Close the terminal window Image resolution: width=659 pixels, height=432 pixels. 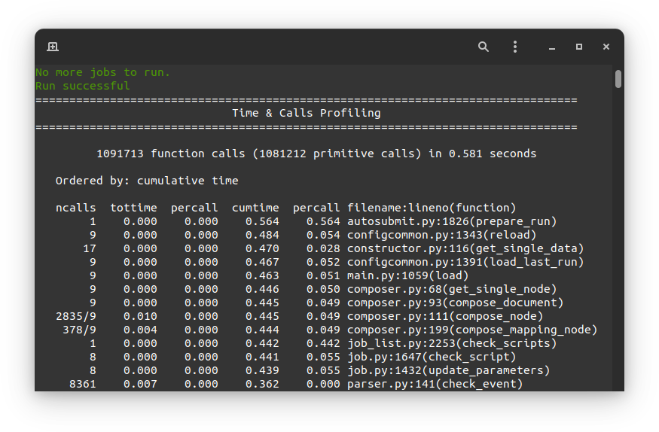(x=606, y=47)
